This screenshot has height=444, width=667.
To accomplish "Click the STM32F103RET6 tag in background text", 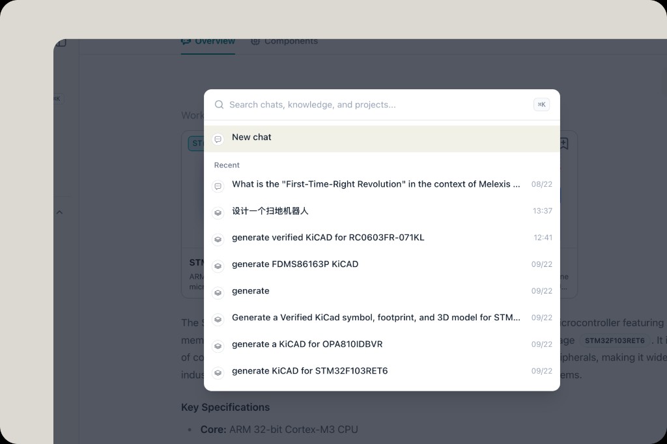I will [615, 340].
